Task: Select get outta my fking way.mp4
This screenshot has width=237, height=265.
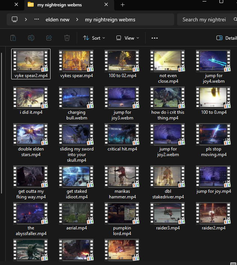Action: [31, 182]
